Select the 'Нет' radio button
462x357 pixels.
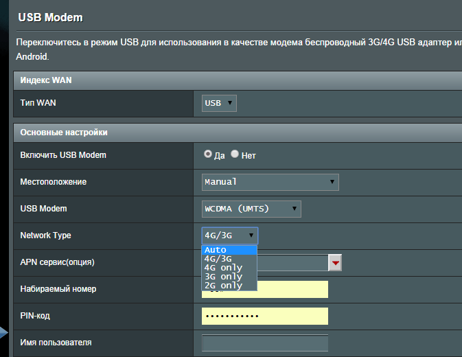click(x=235, y=154)
